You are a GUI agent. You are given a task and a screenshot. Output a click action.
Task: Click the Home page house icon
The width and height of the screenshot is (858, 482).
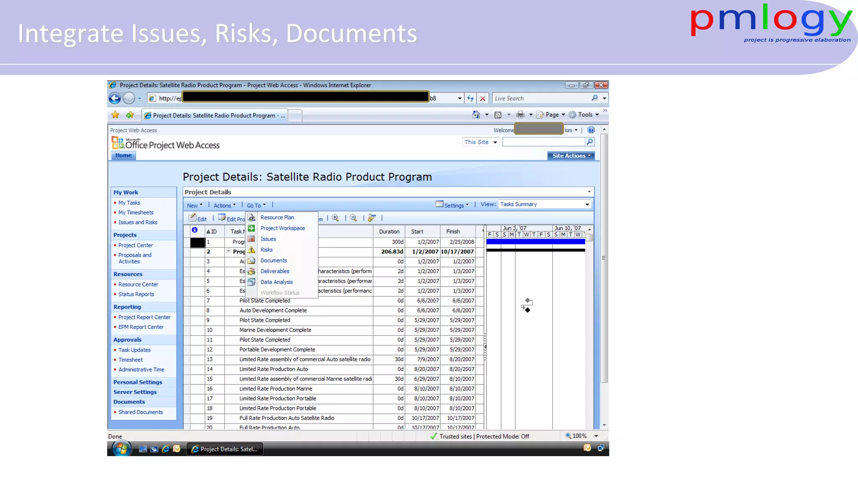[x=476, y=115]
